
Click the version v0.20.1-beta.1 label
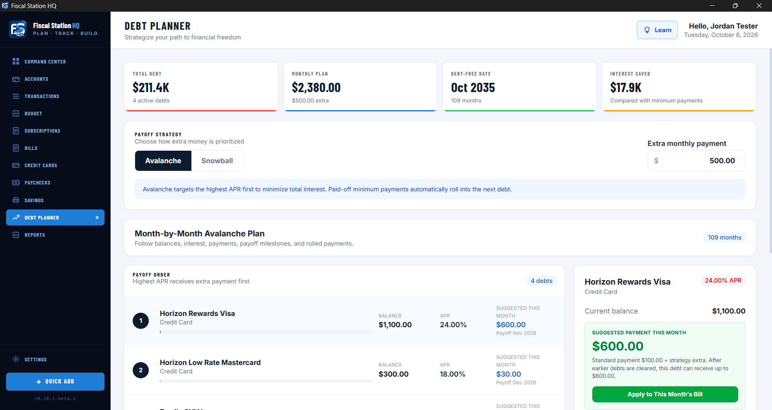click(55, 399)
